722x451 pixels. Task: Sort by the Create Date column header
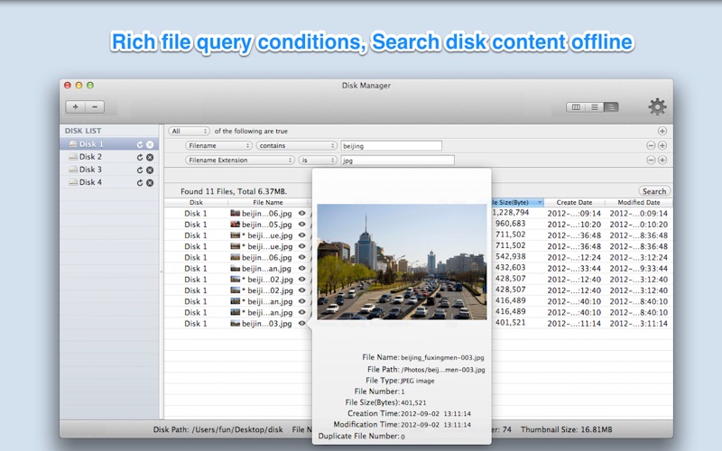point(574,203)
